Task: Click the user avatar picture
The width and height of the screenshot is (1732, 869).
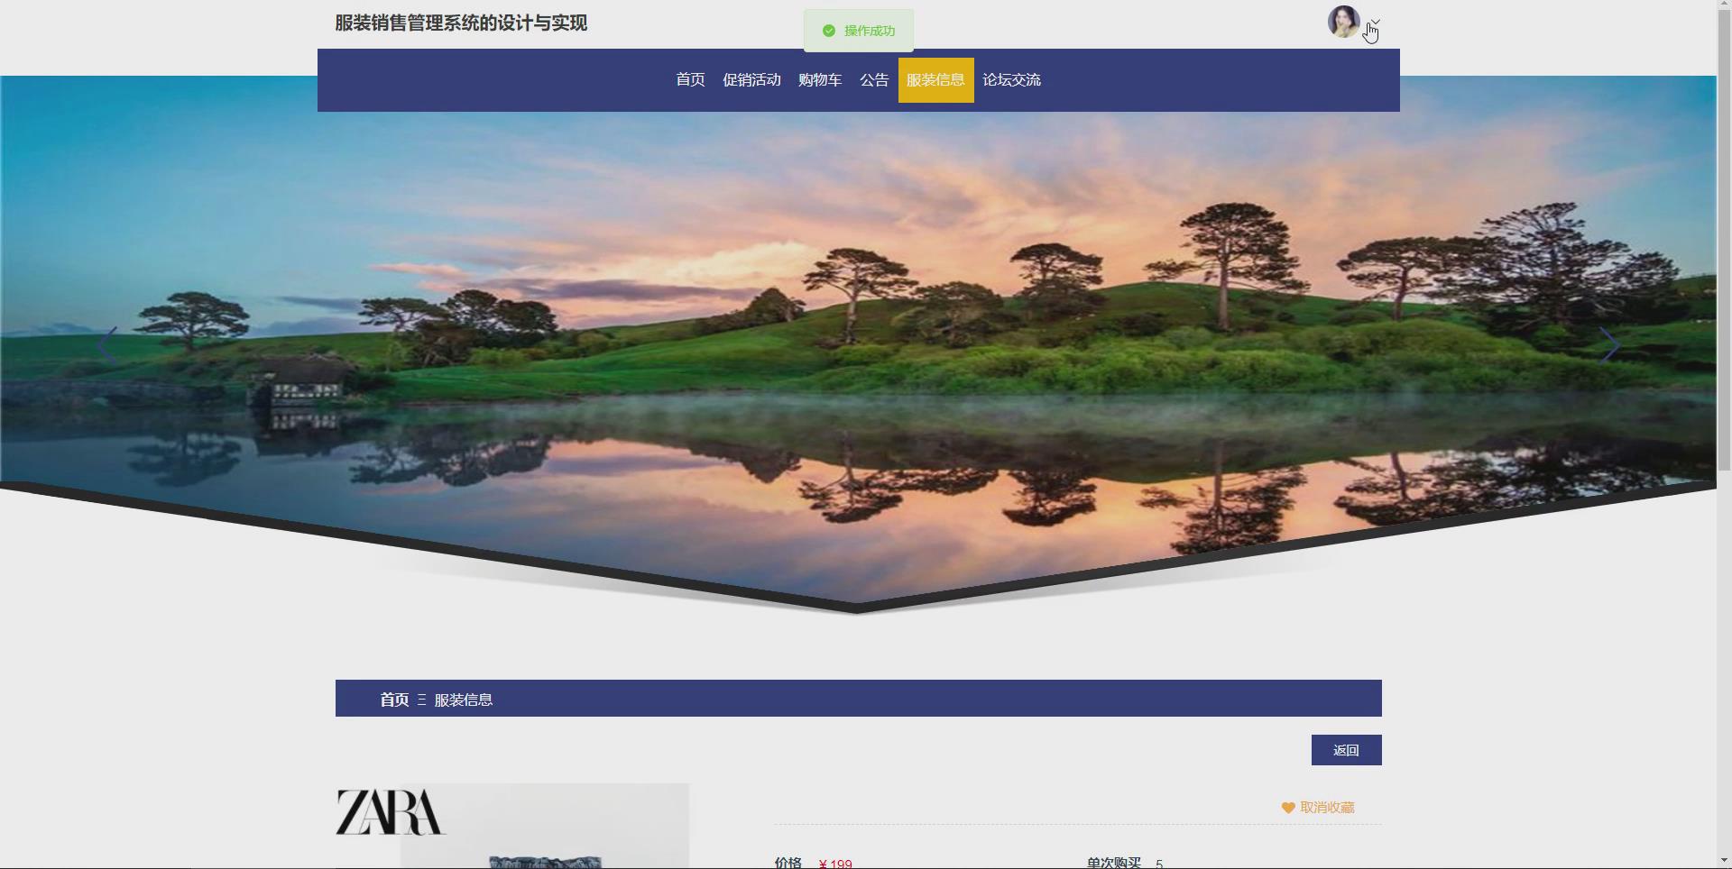Action: 1343,22
